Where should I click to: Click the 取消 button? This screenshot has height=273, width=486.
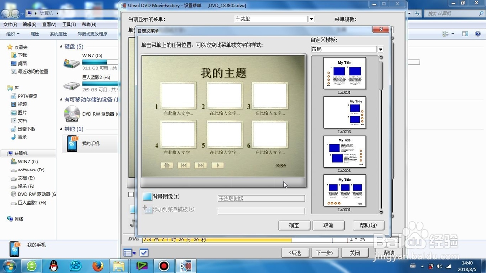328,225
